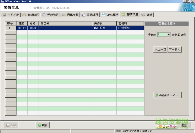The image size is (195, 133).
Task: Click the 调试 gear icon
Action: [x=143, y=15]
